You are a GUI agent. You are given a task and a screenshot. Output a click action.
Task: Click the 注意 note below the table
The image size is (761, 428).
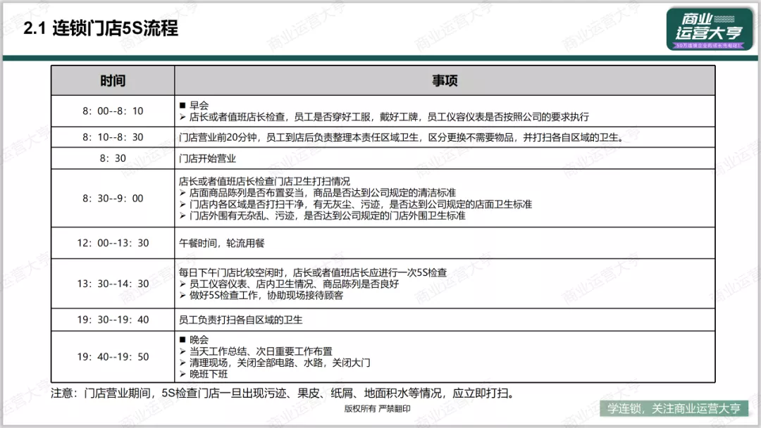coord(283,393)
